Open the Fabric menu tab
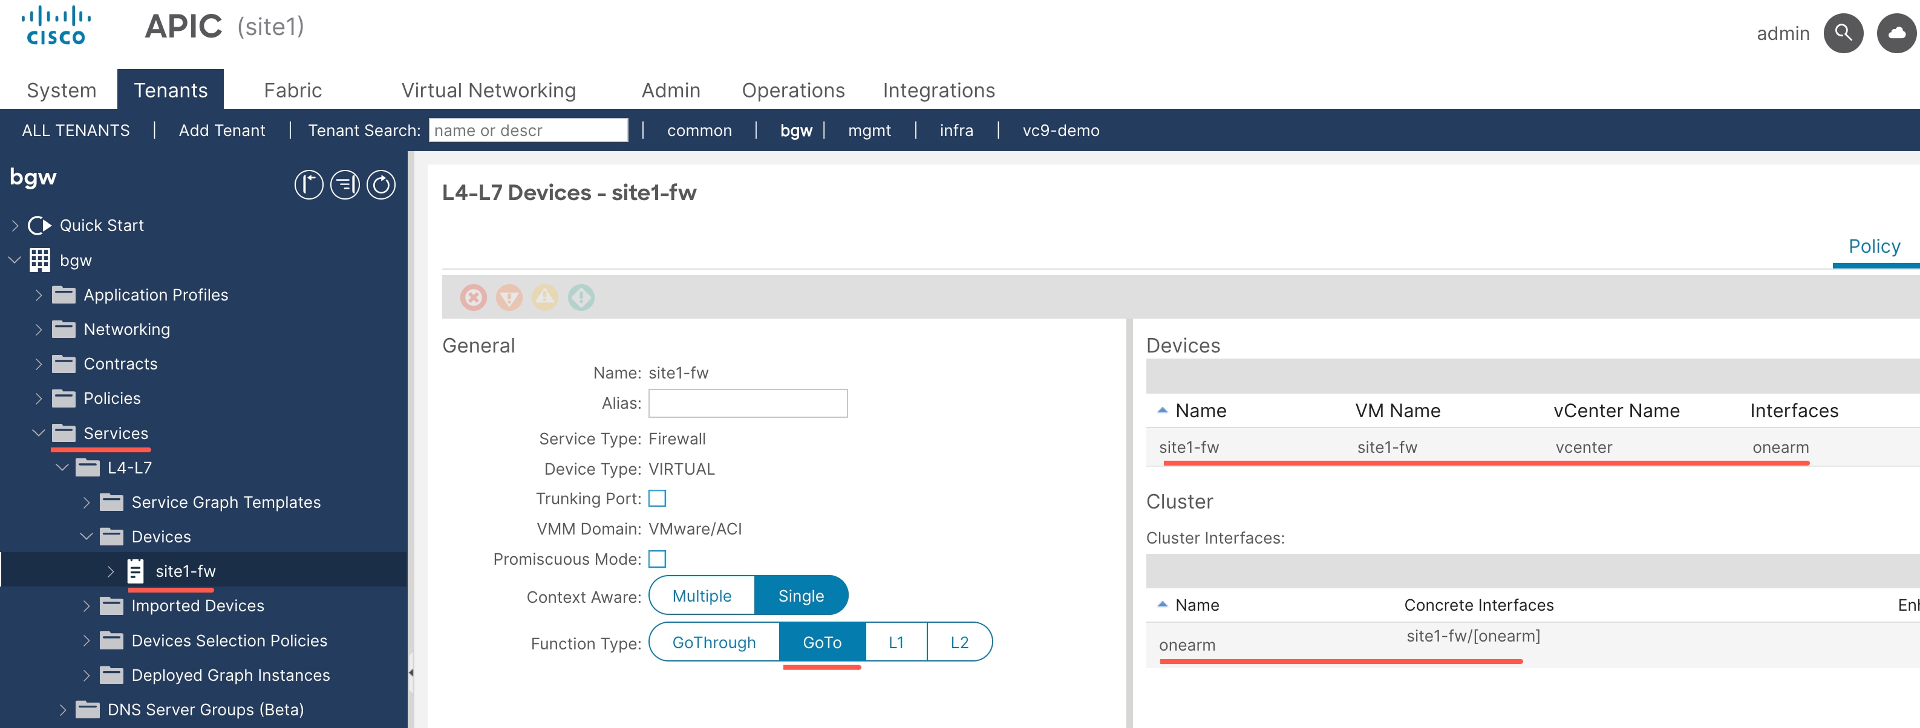The image size is (1920, 728). tap(293, 90)
